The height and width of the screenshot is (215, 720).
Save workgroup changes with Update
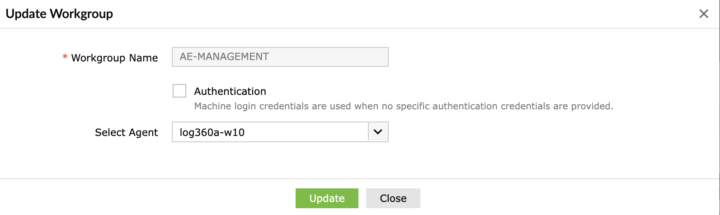327,198
